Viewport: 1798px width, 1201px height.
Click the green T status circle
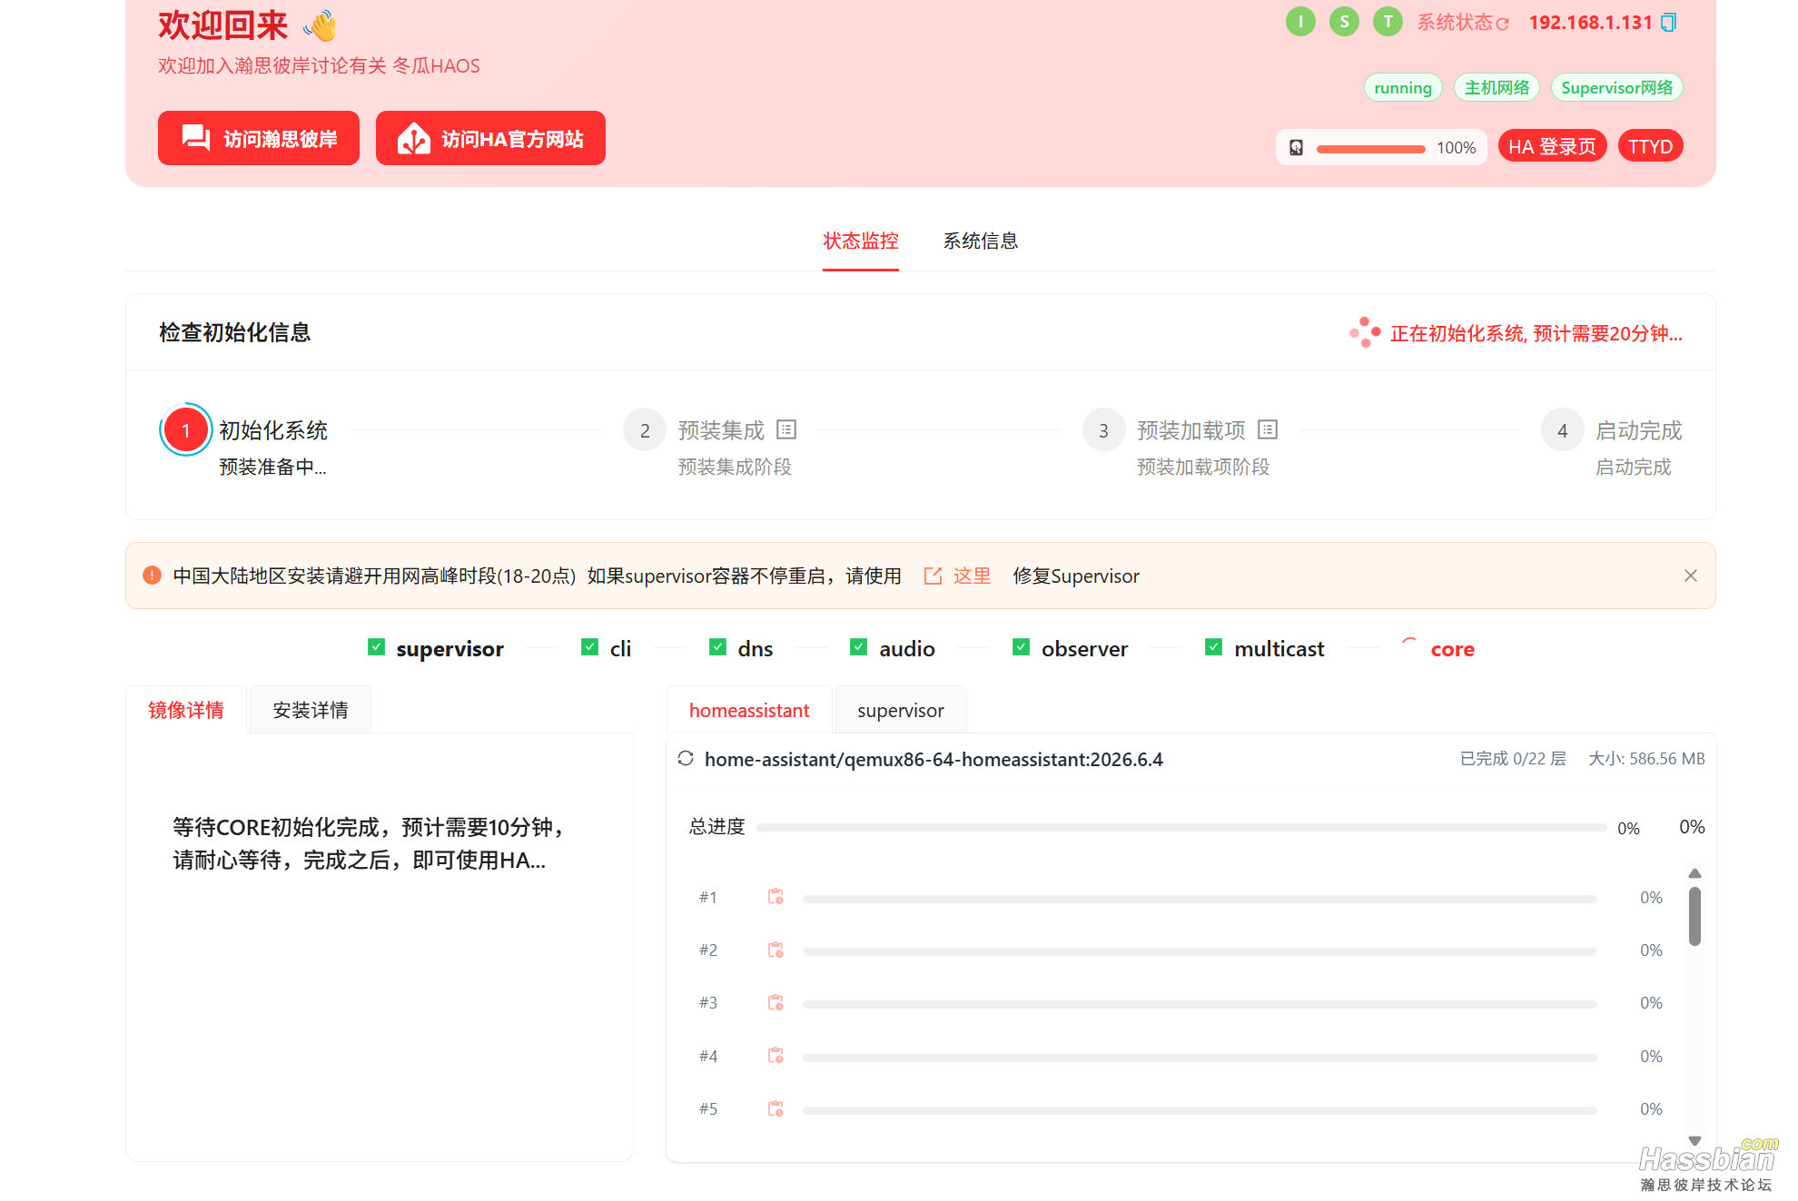1388,22
